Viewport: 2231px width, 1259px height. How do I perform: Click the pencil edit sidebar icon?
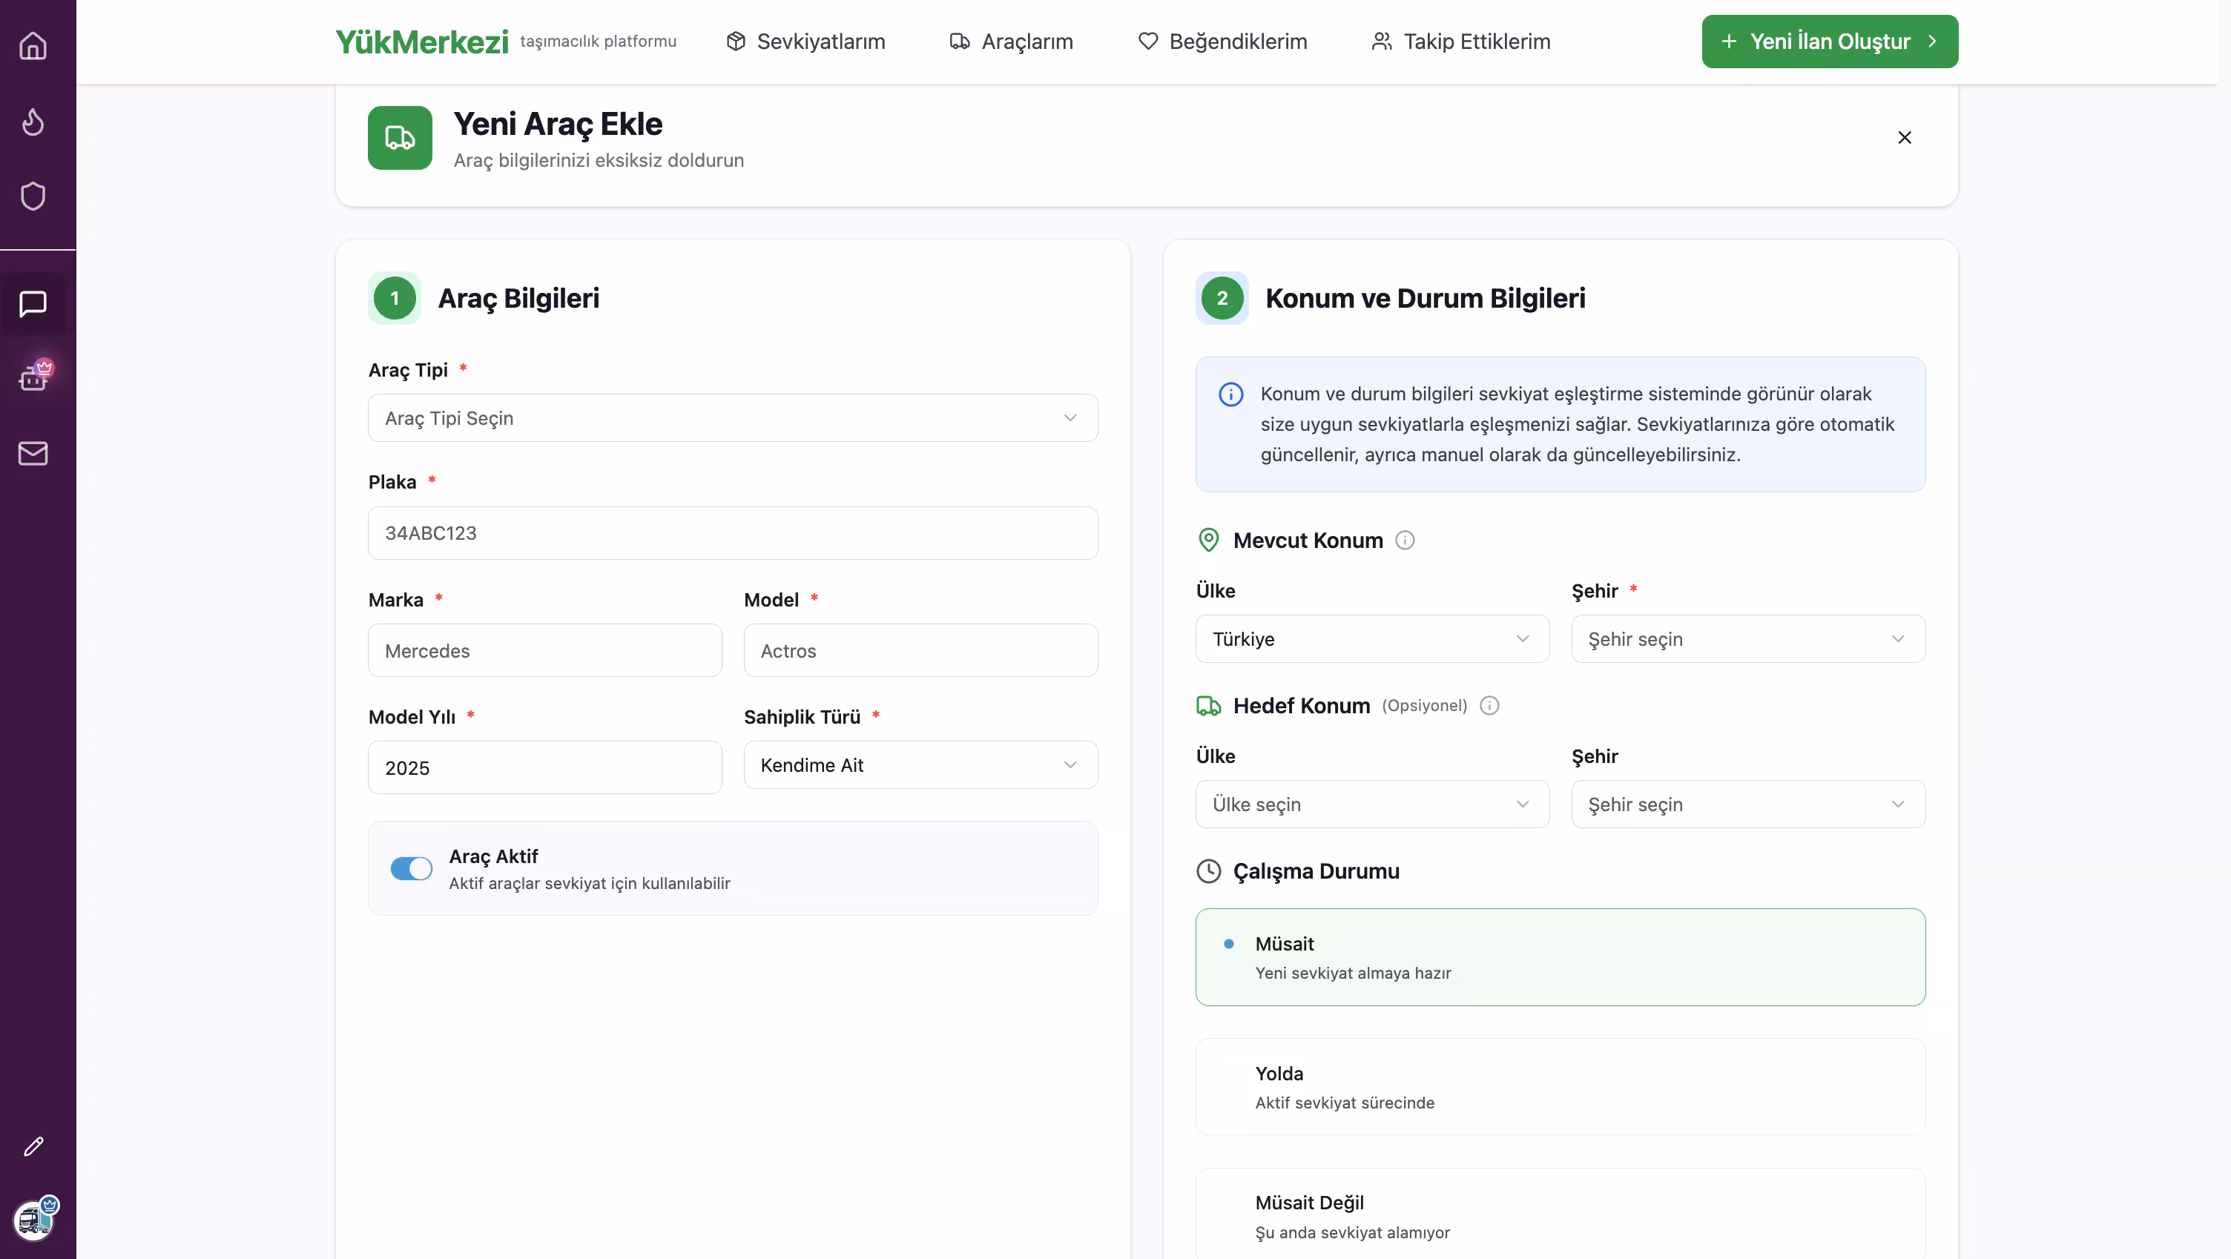tap(33, 1146)
